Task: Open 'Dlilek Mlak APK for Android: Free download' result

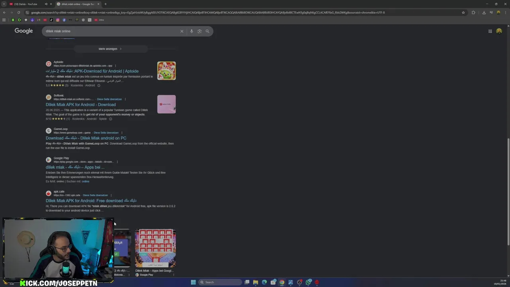Action: [x=91, y=201]
